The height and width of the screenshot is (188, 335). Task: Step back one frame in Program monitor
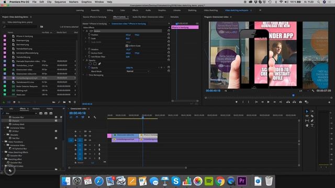[262, 102]
